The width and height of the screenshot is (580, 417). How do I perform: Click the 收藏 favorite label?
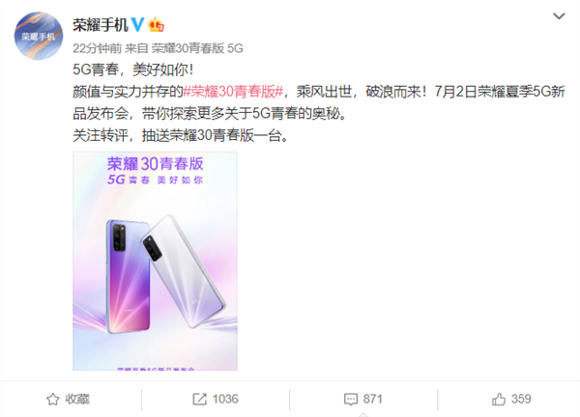(77, 400)
